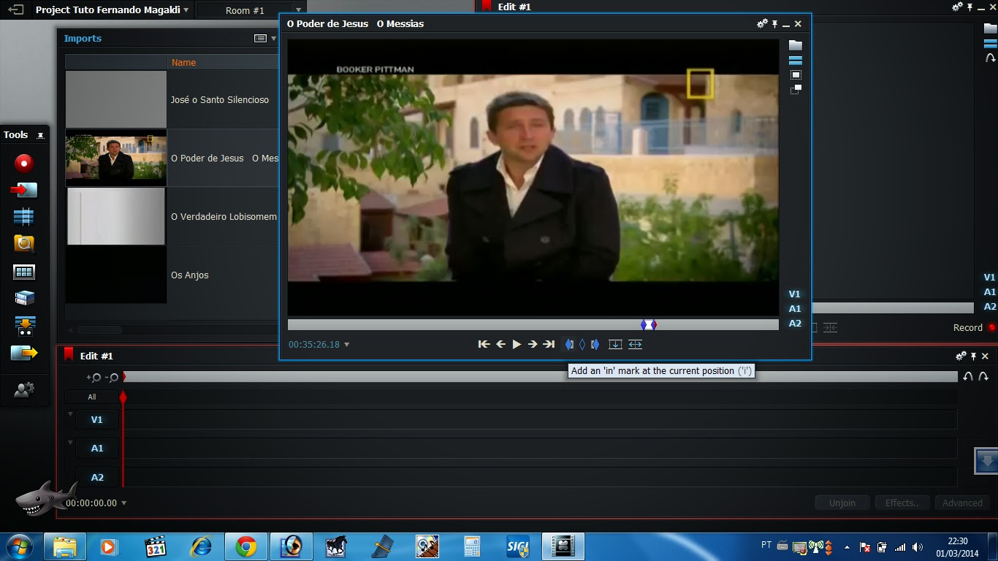The width and height of the screenshot is (998, 561).
Task: Toggle the V1 track on the timeline
Action: click(x=96, y=419)
